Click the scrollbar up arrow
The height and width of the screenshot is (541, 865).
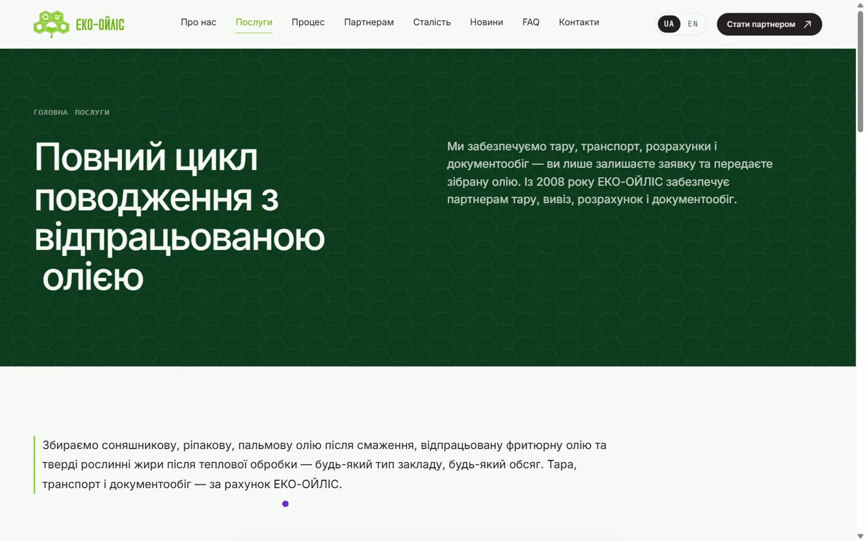[x=860, y=5]
